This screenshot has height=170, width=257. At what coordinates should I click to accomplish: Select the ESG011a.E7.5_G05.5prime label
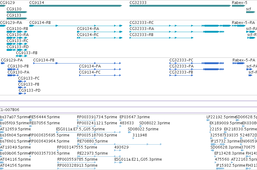[80, 129]
